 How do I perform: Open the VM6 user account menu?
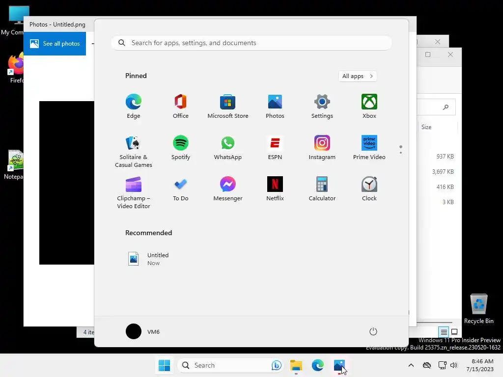tap(143, 331)
